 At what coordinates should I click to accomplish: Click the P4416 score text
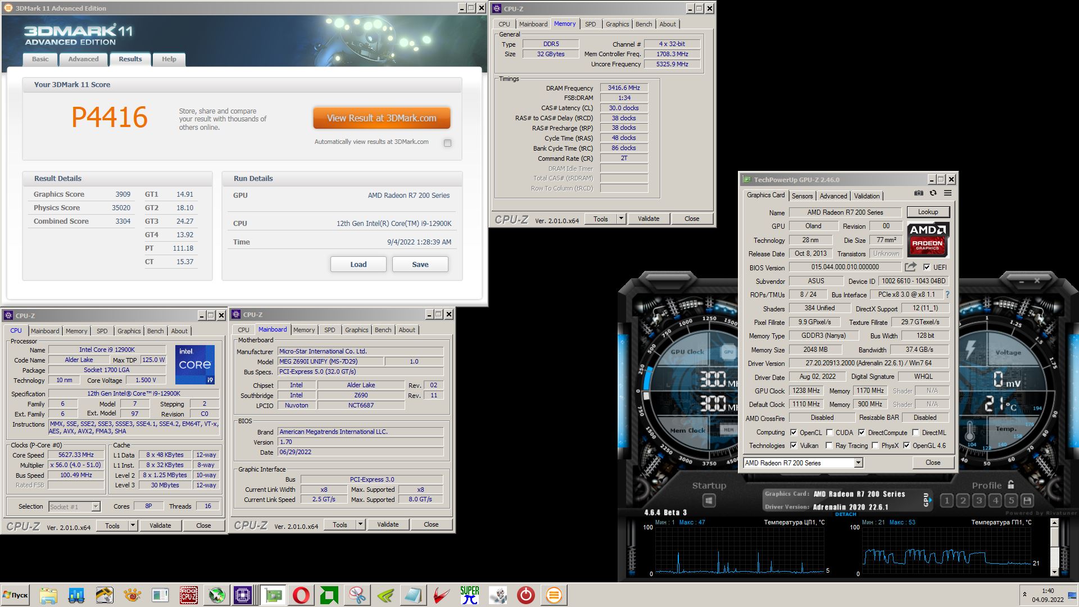(x=109, y=117)
